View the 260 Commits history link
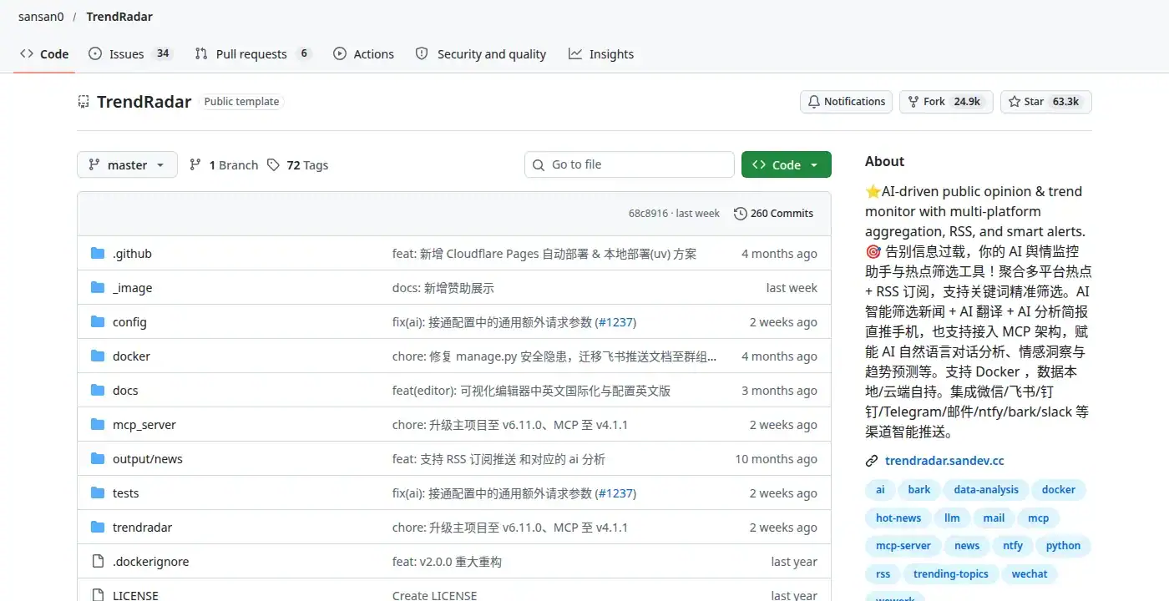This screenshot has height=601, width=1169. coord(773,214)
